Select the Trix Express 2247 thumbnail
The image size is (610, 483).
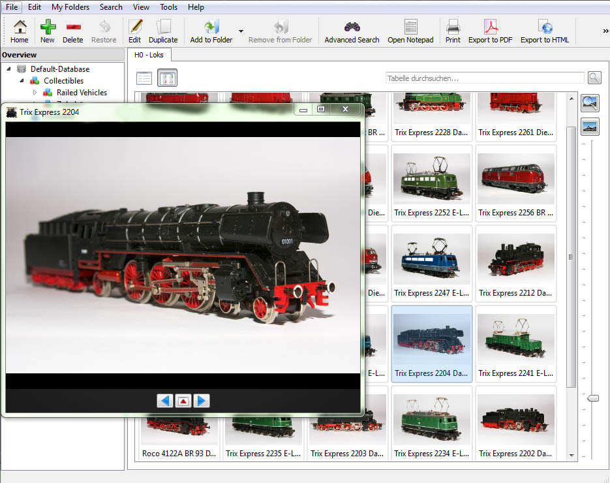pyautogui.click(x=431, y=264)
